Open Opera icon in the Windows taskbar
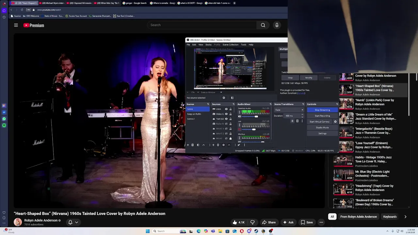This screenshot has height=235, width=418. pyautogui.click(x=242, y=231)
